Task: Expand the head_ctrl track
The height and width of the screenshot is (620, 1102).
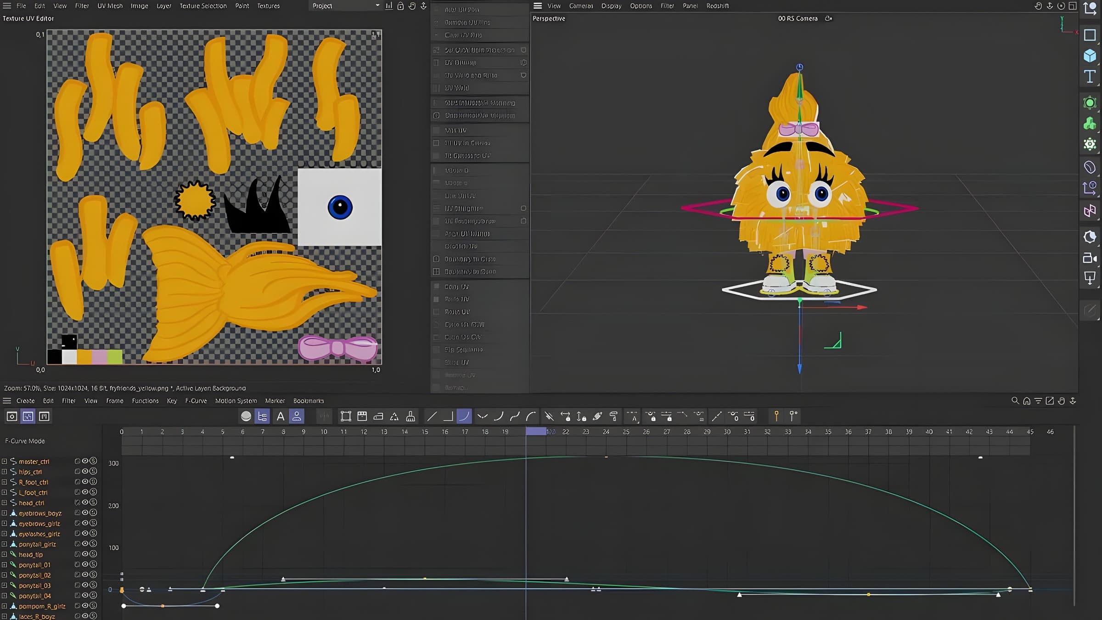Action: click(x=4, y=502)
